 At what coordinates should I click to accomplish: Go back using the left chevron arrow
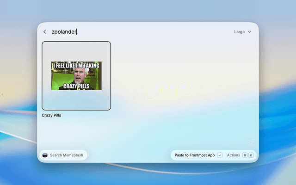(x=45, y=32)
